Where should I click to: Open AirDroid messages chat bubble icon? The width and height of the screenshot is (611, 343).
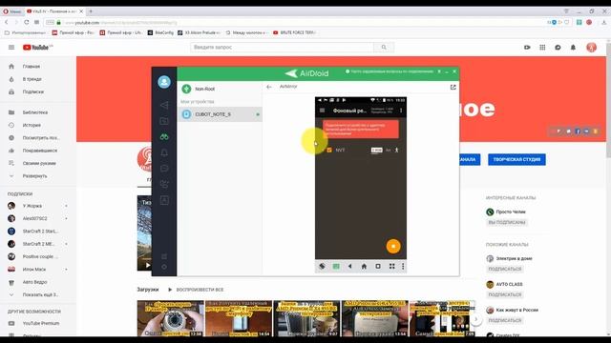pos(164,169)
